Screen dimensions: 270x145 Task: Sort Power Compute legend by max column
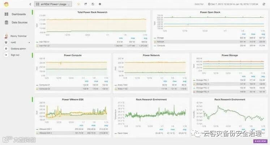(x=96, y=81)
